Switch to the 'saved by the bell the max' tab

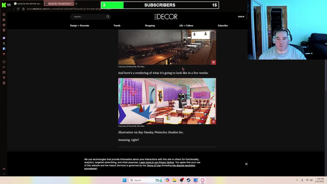(x=27, y=4)
